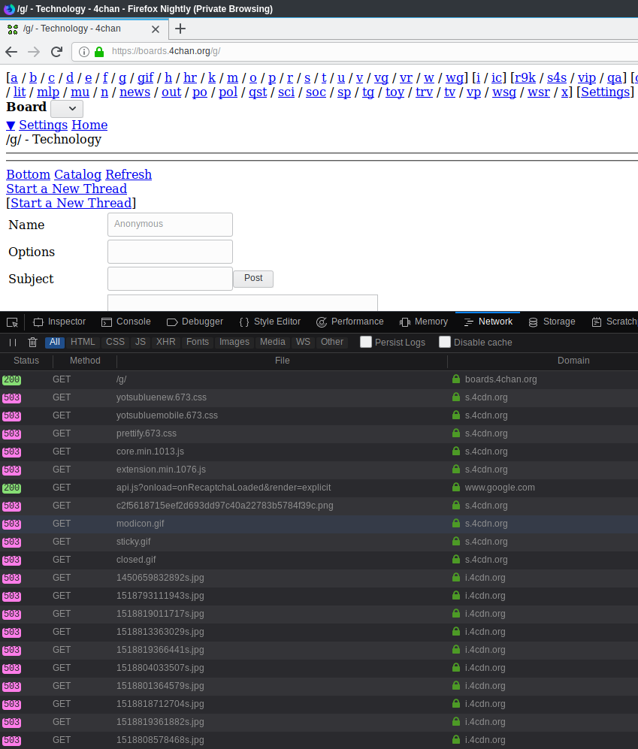Click the Firefox Nightly icon in the title bar

(x=9, y=8)
